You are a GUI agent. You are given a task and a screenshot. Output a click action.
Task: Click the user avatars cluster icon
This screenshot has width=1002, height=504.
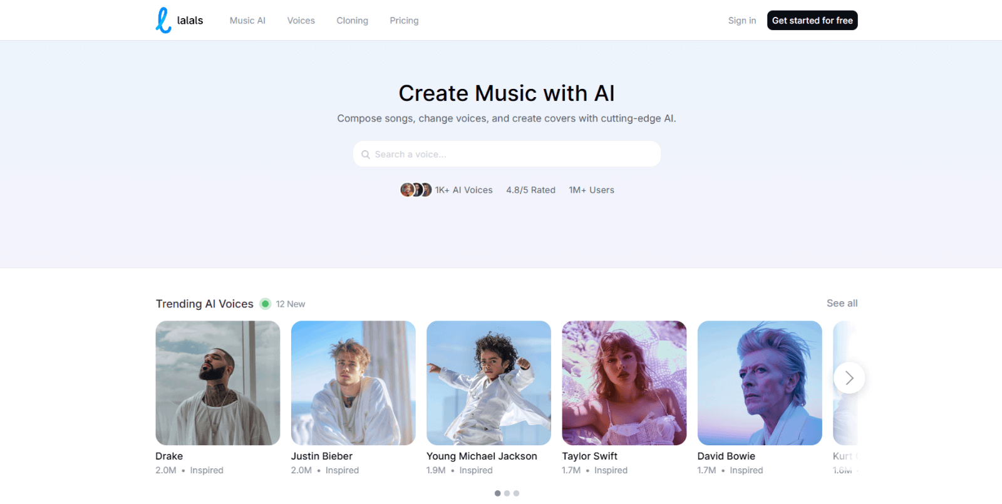click(x=416, y=190)
